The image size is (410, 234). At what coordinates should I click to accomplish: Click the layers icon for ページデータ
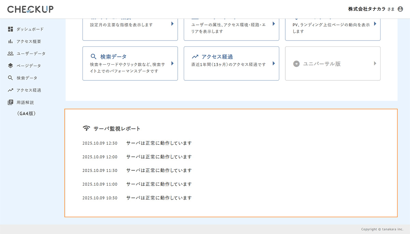click(10, 66)
